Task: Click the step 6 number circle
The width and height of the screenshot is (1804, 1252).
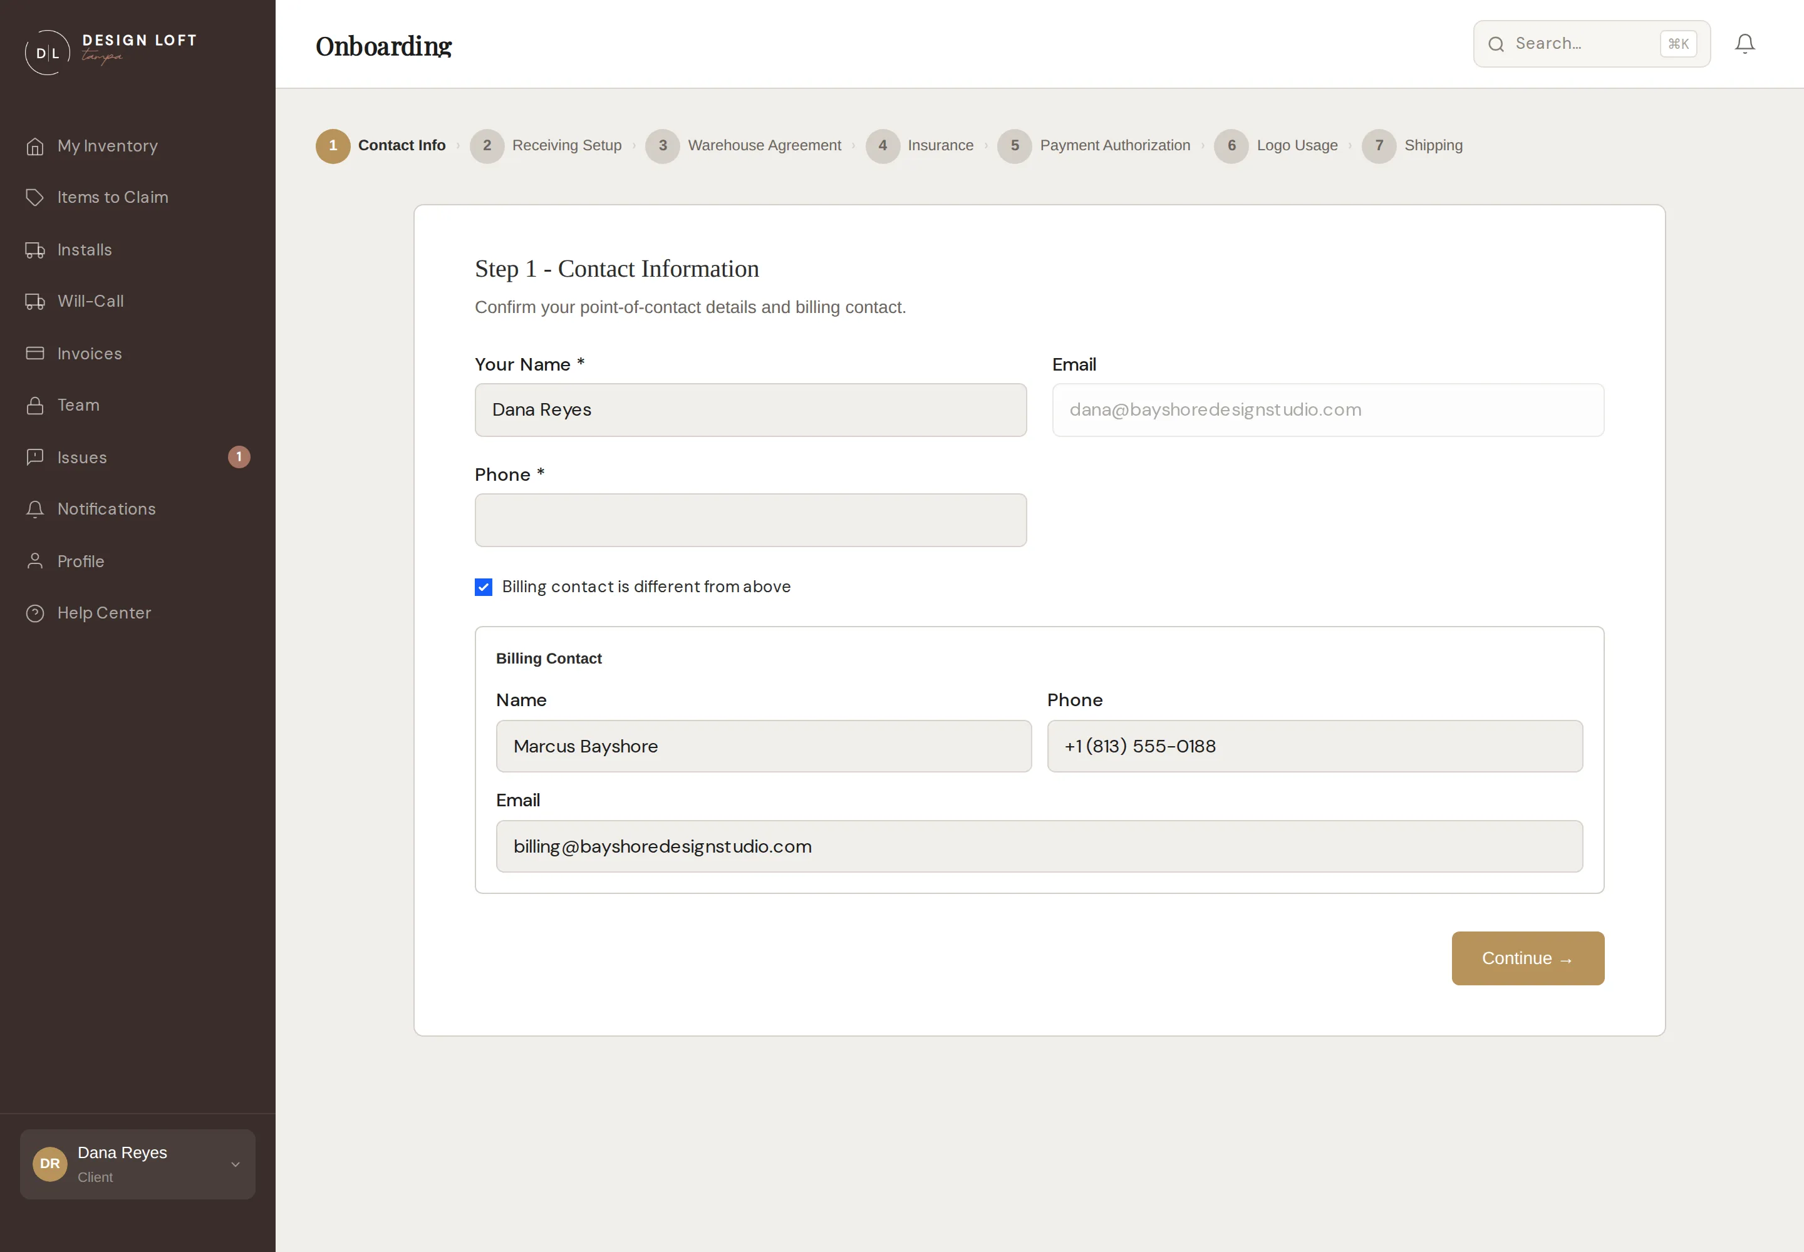Action: pos(1231,146)
